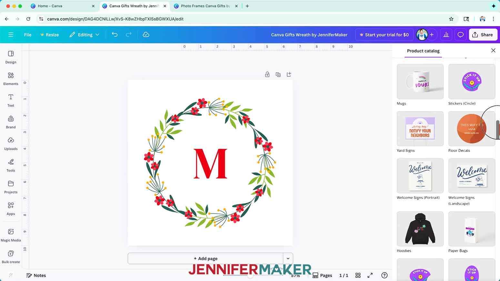The image size is (500, 281).
Task: Open the Projects panel
Action: [x=11, y=187]
